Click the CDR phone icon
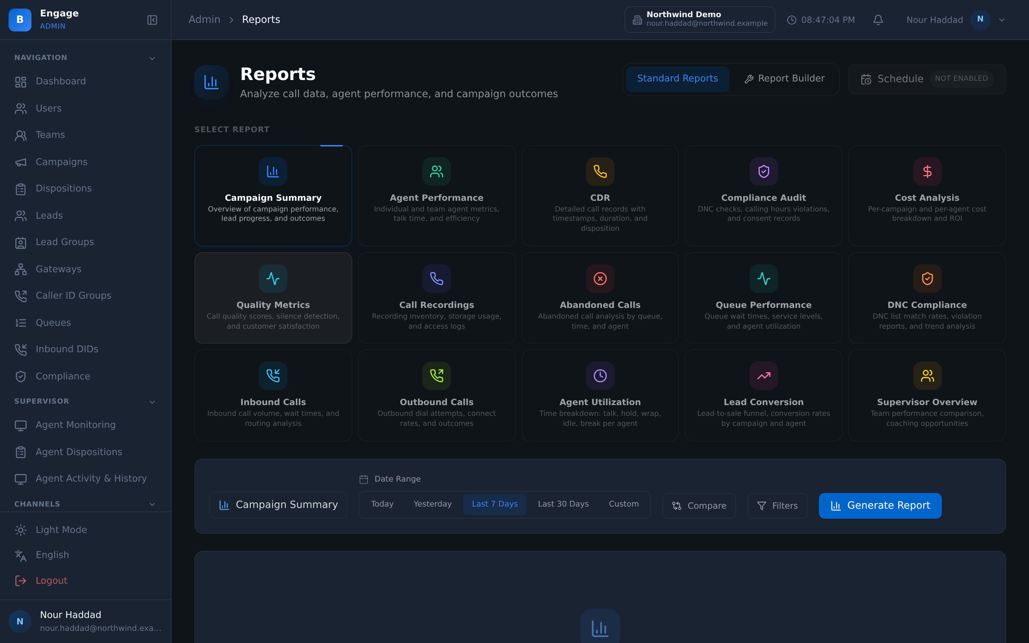This screenshot has width=1029, height=643. pyautogui.click(x=600, y=171)
